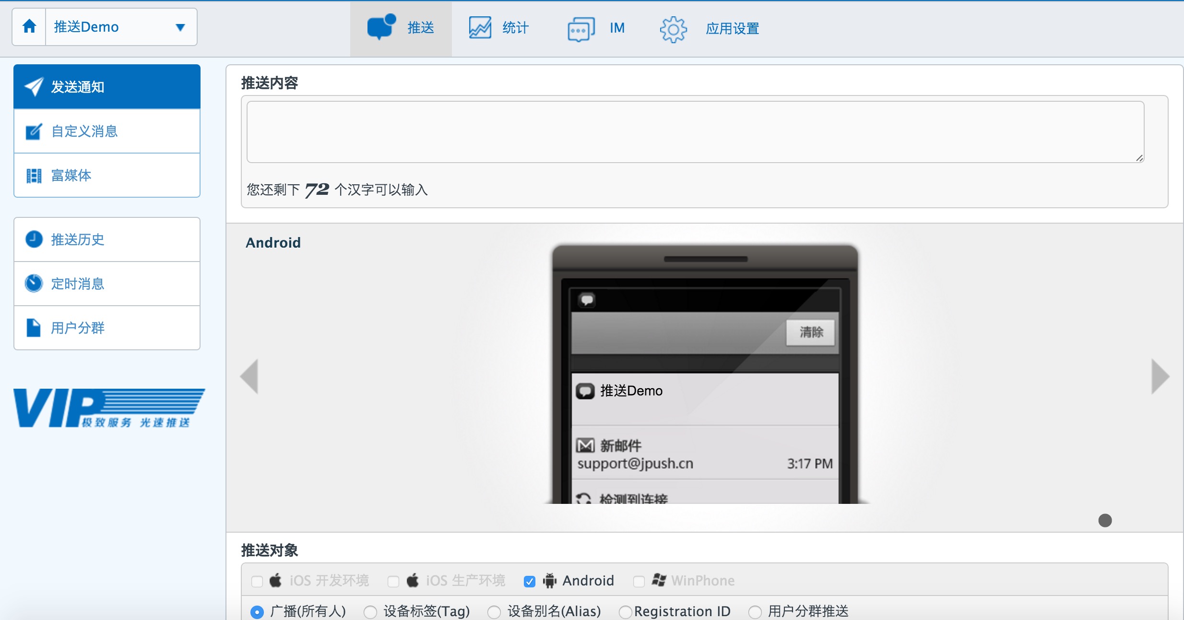Select the 设备标签(Tag) radio option
The image size is (1184, 620).
pos(370,612)
